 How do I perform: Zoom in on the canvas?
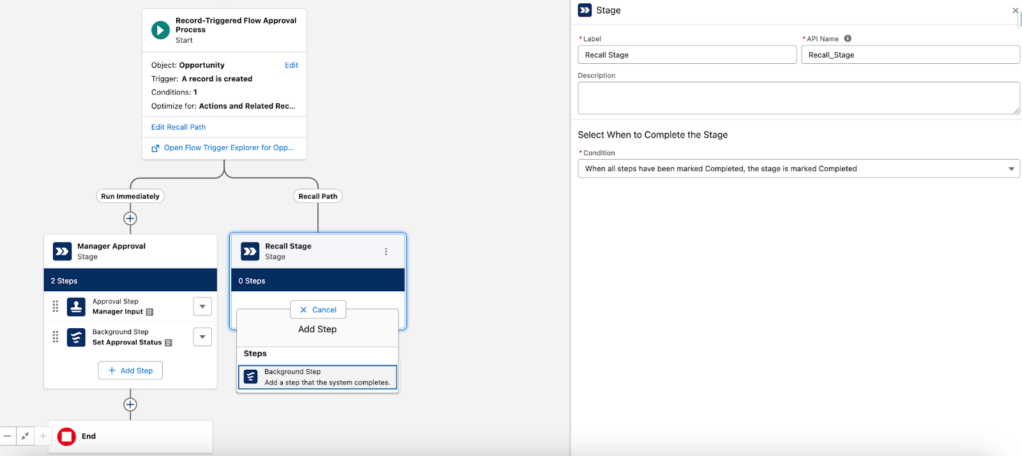pyautogui.click(x=43, y=436)
